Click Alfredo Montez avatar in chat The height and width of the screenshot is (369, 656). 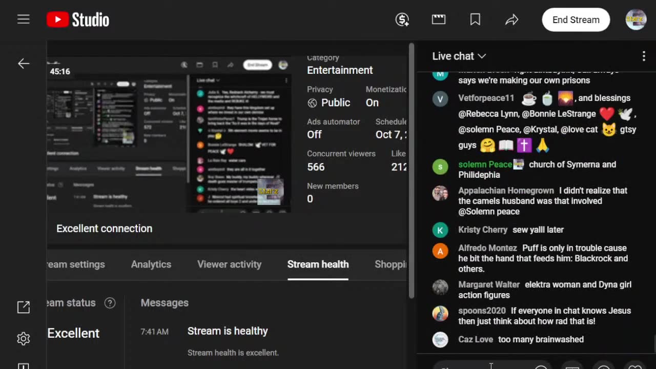click(x=440, y=251)
